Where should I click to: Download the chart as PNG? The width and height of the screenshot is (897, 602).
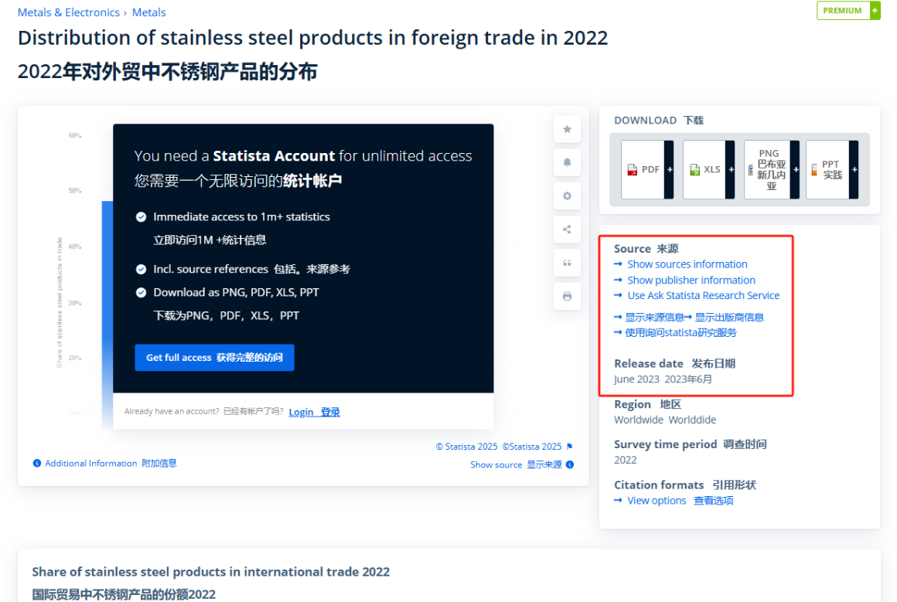[x=771, y=170]
